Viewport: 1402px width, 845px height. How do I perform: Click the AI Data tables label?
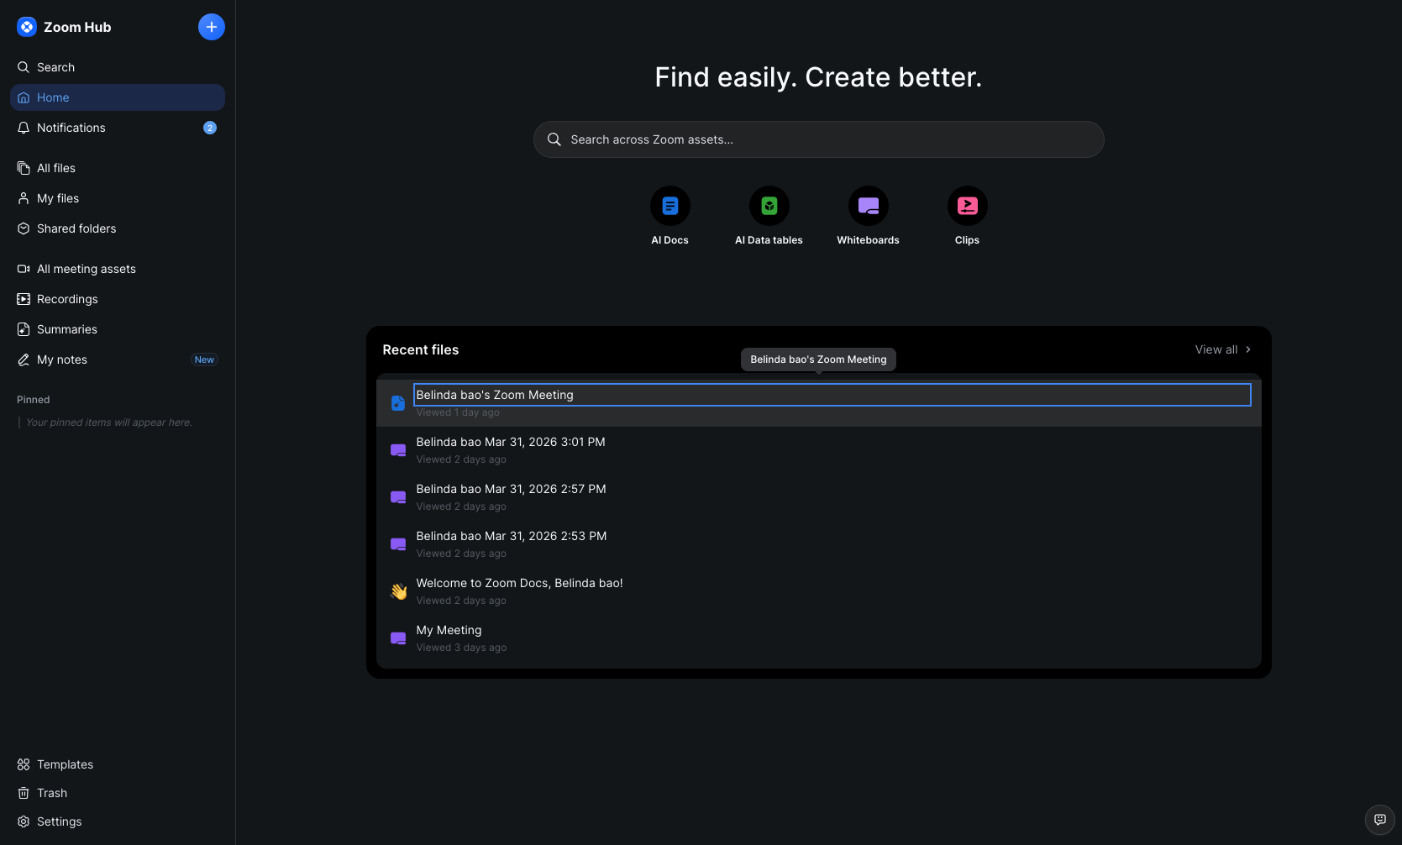coord(769,240)
